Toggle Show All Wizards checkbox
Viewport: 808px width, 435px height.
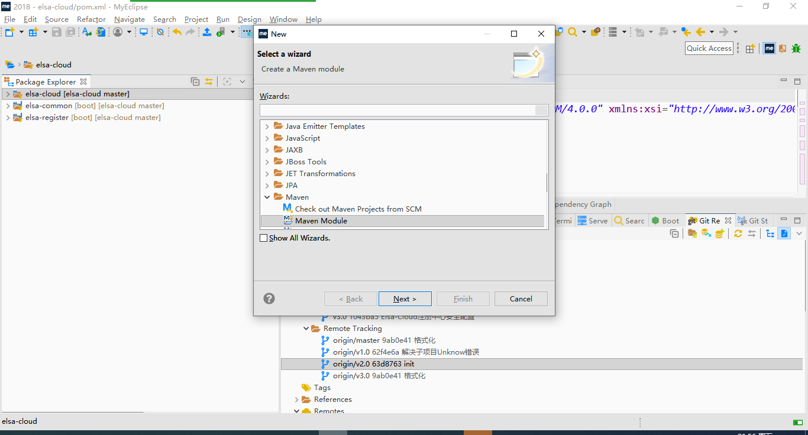point(264,238)
